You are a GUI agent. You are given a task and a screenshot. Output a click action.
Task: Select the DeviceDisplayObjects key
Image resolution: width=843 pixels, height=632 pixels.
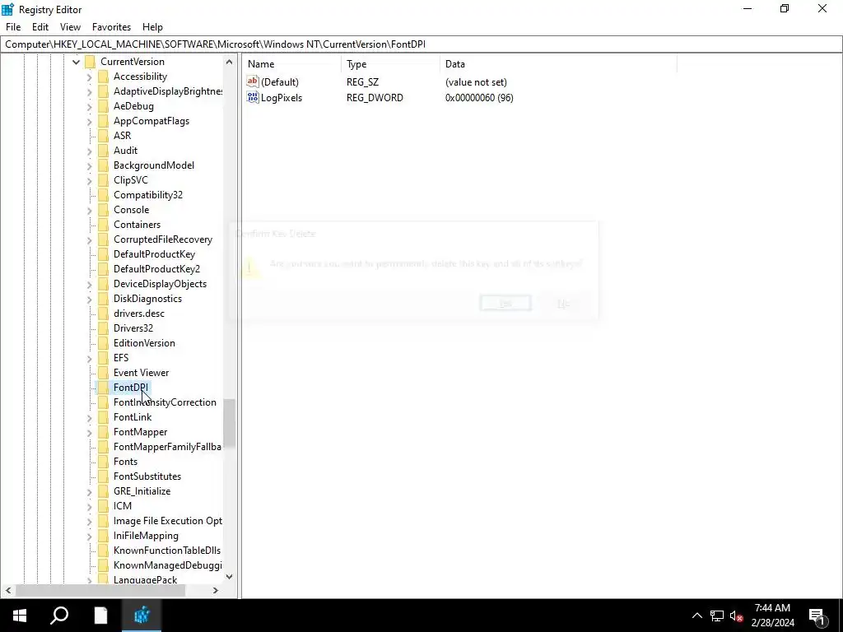tap(161, 284)
